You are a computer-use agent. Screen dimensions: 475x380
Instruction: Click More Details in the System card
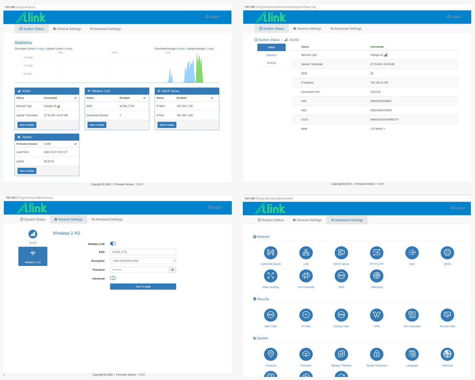[27, 171]
